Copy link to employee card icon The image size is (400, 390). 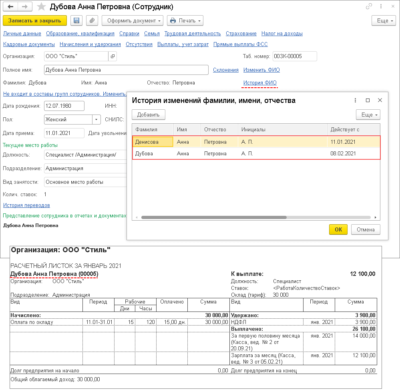(x=369, y=7)
